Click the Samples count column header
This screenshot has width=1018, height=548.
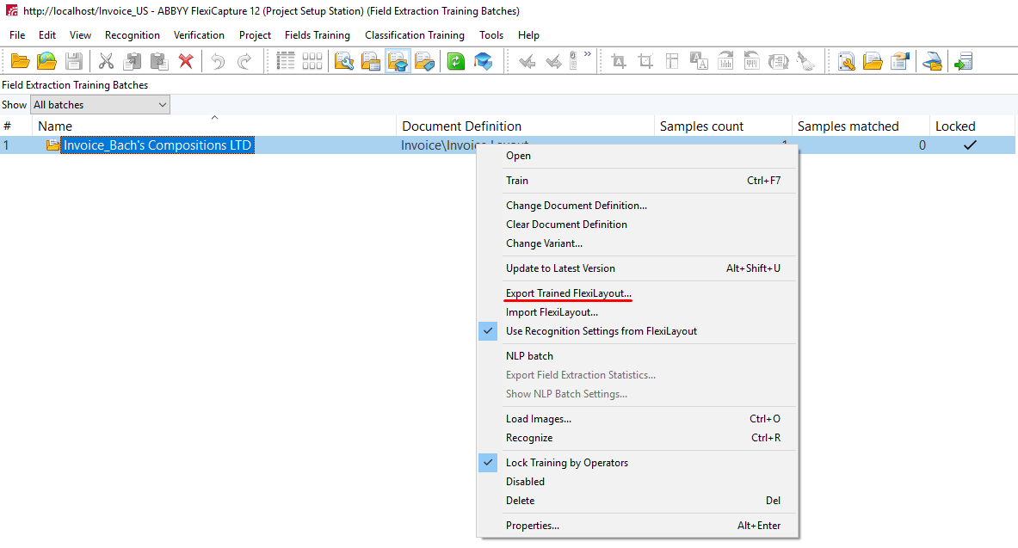[723, 126]
